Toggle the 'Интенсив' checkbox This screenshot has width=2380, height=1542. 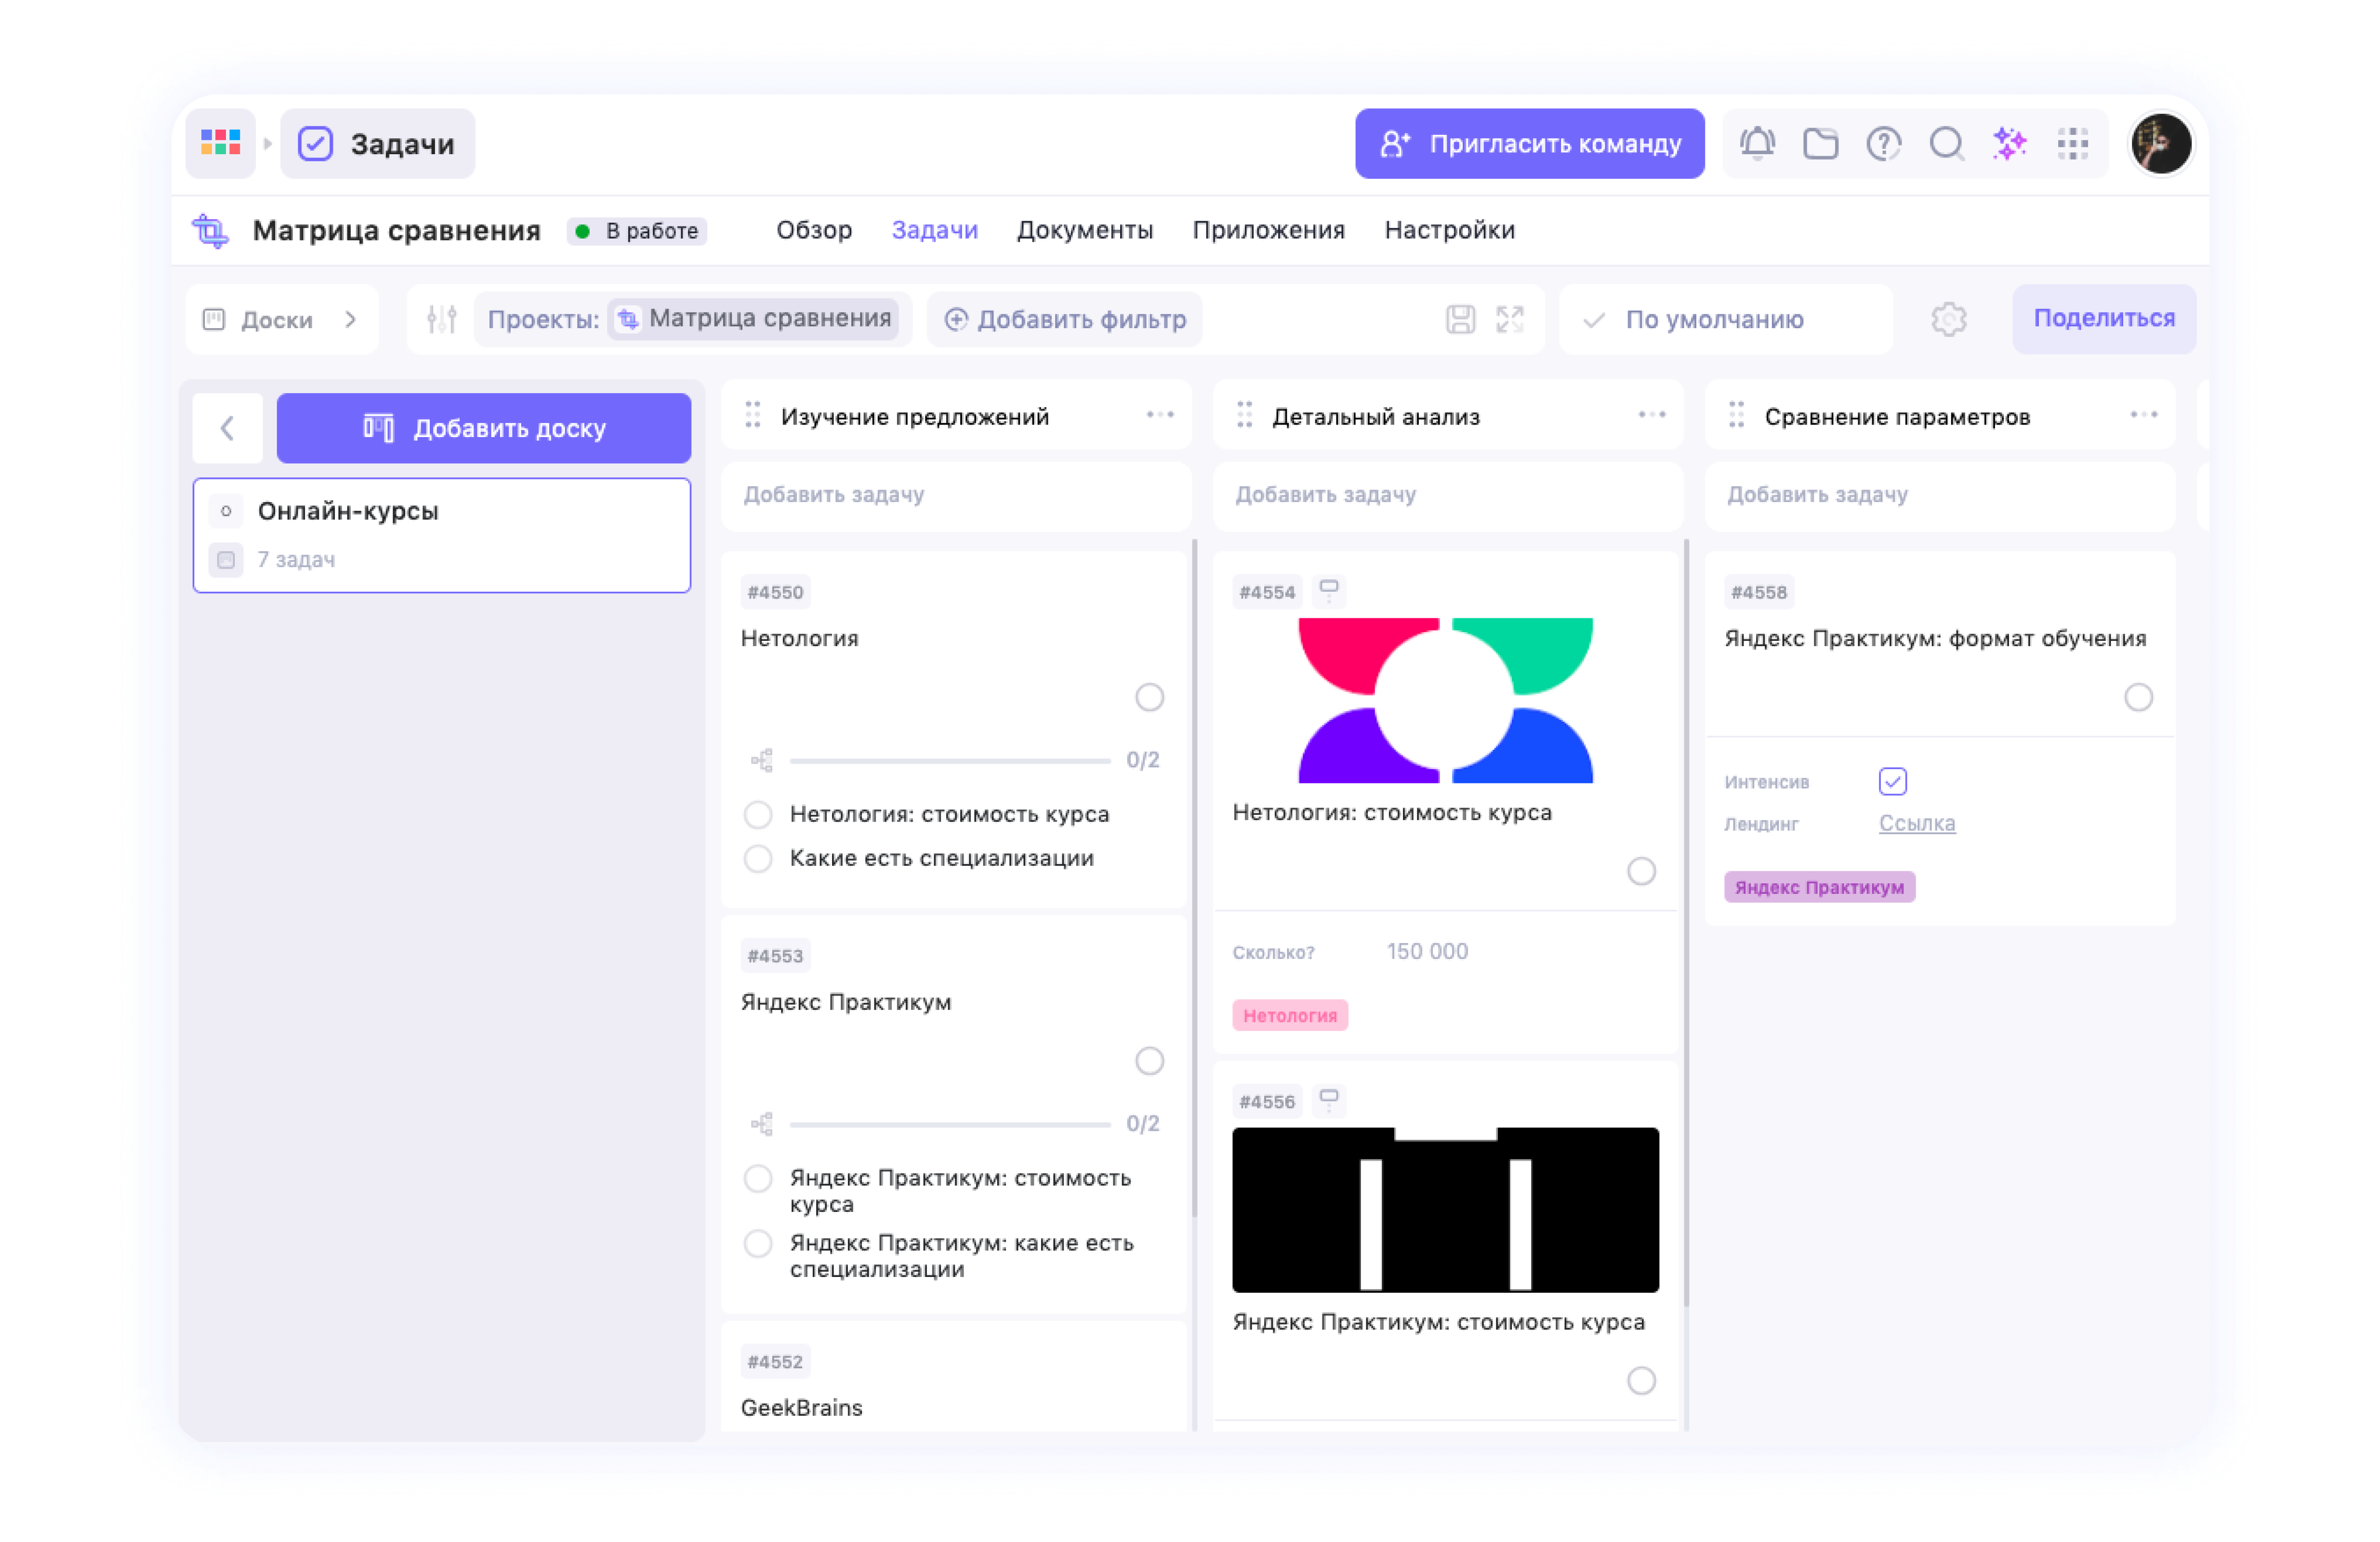(x=1892, y=781)
